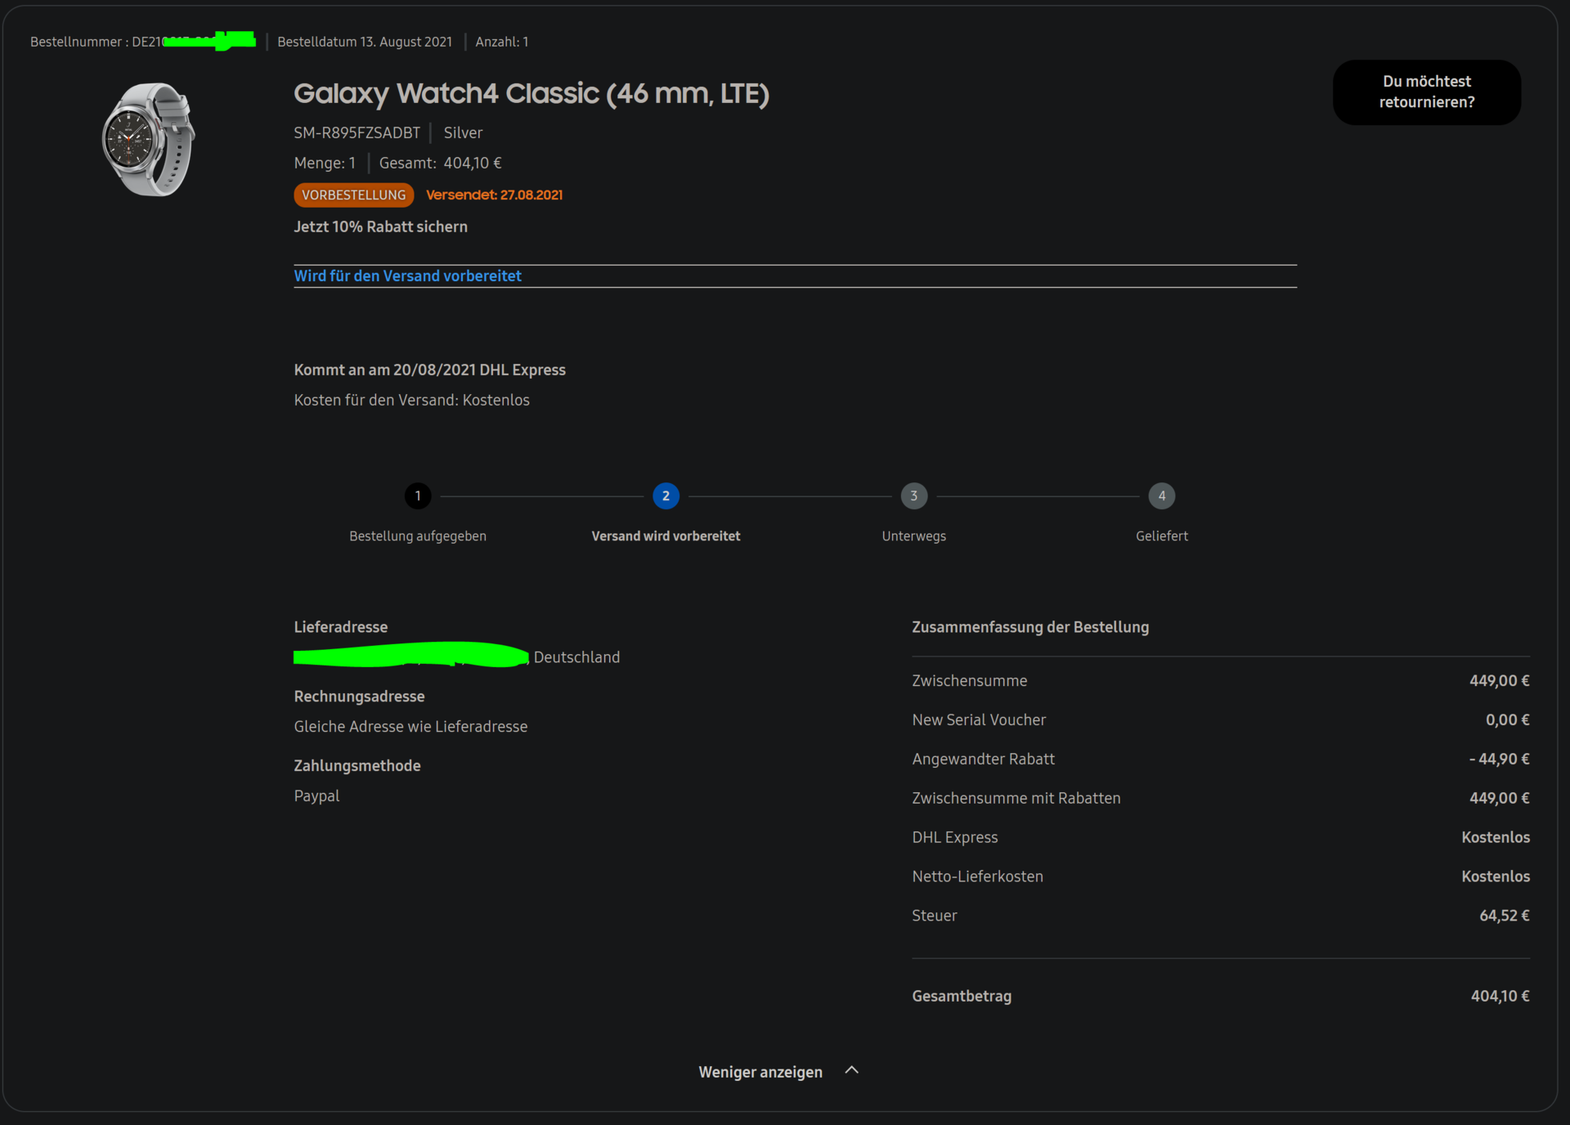Collapse details with 'Weniger anzeigen'

pos(760,1072)
